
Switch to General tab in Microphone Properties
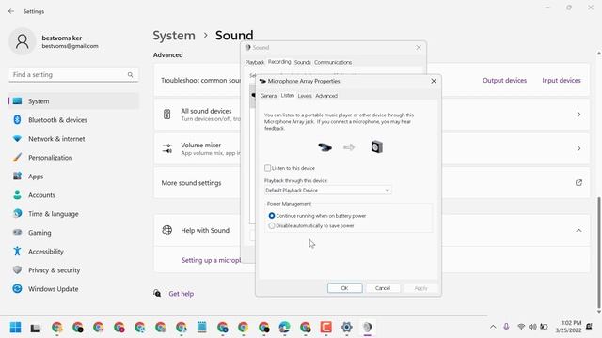269,96
